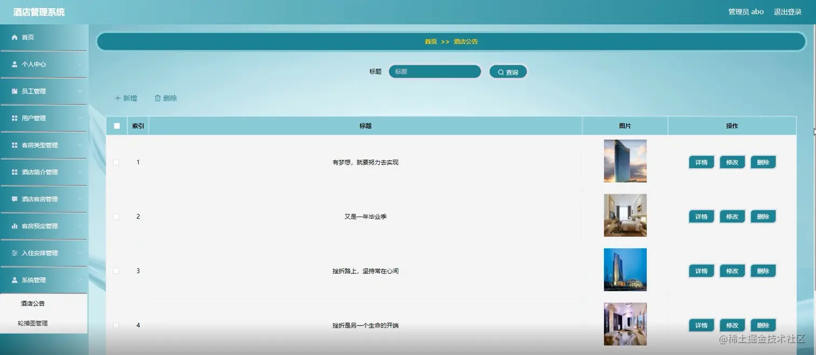Open the 首页 sidebar menu item
The height and width of the screenshot is (355, 816).
point(44,37)
